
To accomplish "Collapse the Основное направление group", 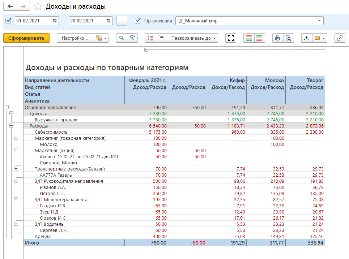I will click(x=7, y=107).
